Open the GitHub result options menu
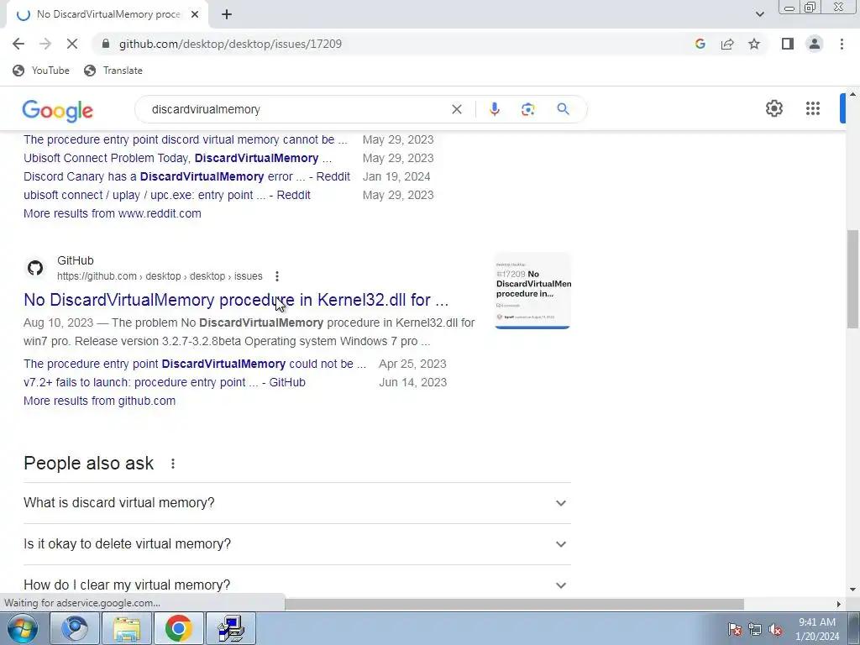Screen dimensions: 860x645 [x=277, y=275]
